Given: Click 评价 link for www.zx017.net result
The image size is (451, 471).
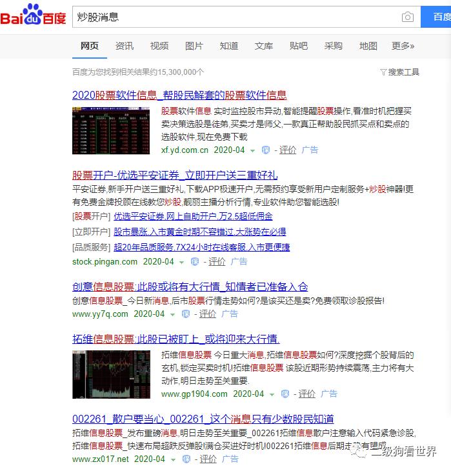Looking at the screenshot, I should [x=208, y=459].
